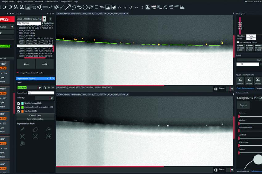Select the crossed ellipse annotation tool
The width and height of the screenshot is (262, 174).
coord(91,7)
